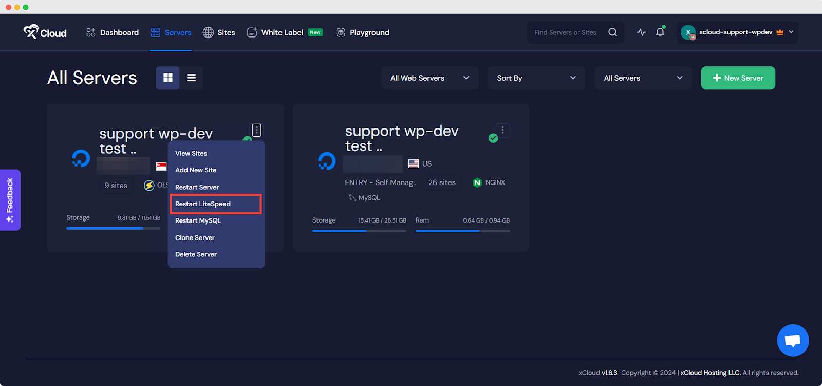Click the Dashboard grid icon
Image resolution: width=822 pixels, height=386 pixels.
click(91, 32)
